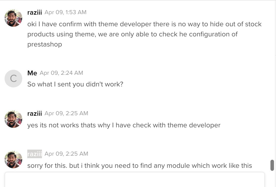Viewport: 276px width, 187px height.
Task: Click the 'Apr 09, 1:53 AM' timestamp
Action: (x=65, y=12)
